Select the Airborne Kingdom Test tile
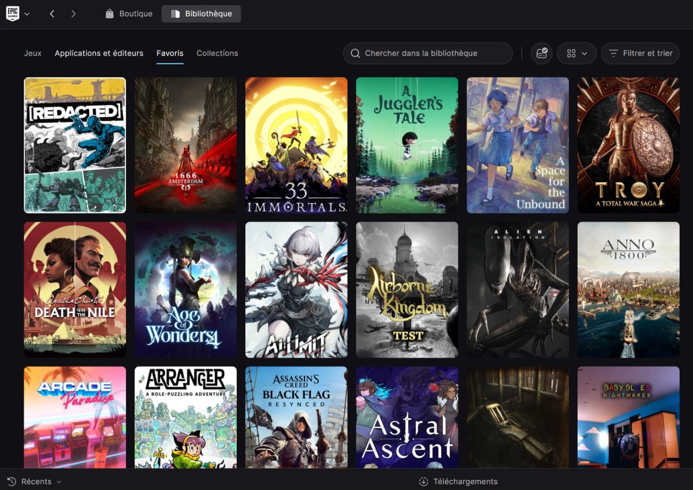Screen dimensions: 693x490 pyautogui.click(x=407, y=290)
